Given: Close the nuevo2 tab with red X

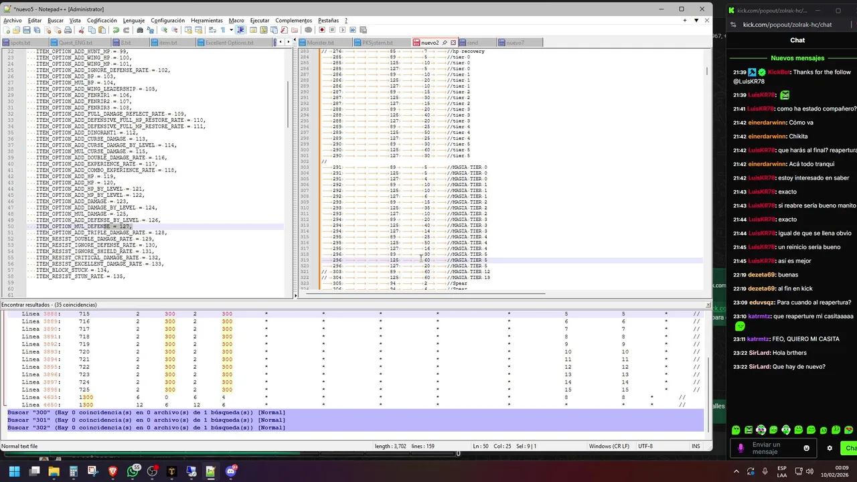Looking at the screenshot, I should (x=453, y=43).
